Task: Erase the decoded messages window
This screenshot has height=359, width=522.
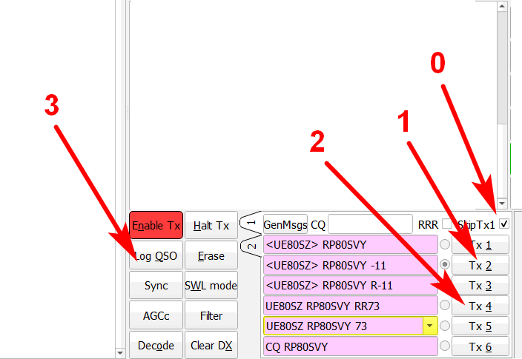Action: (211, 256)
